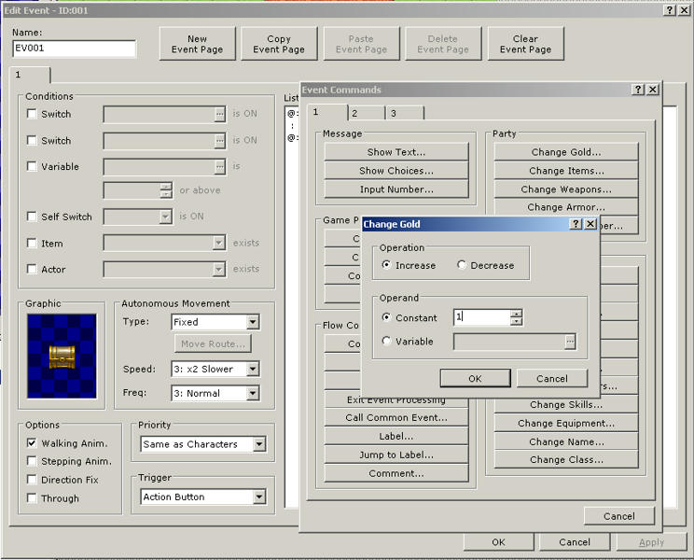
Task: Click the chest event graphic
Action: pyautogui.click(x=62, y=357)
